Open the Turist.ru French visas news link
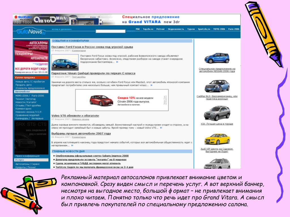Screen dimensions: 290x217 click(94, 167)
